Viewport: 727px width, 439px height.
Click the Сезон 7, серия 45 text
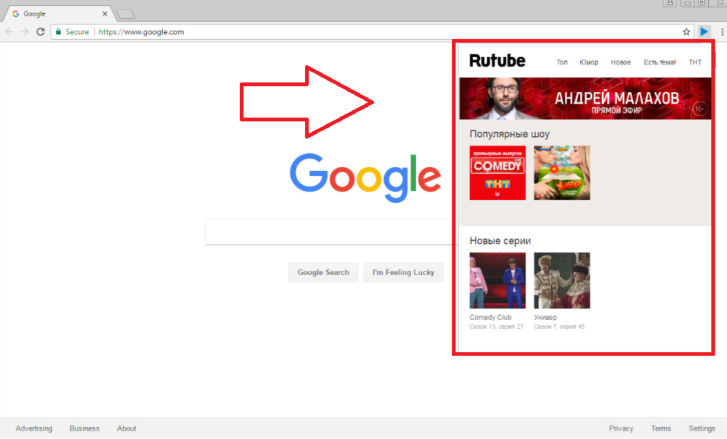[559, 327]
